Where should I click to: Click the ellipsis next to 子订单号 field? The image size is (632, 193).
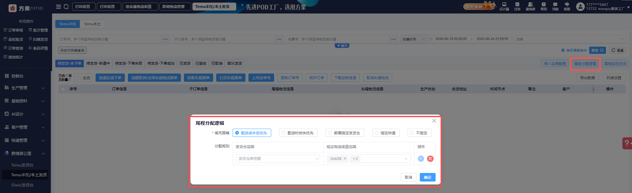(x=279, y=39)
